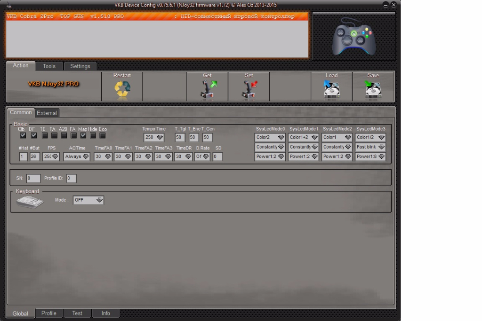Close the VKB Device Config window
The image size is (482, 321).
(394, 5)
